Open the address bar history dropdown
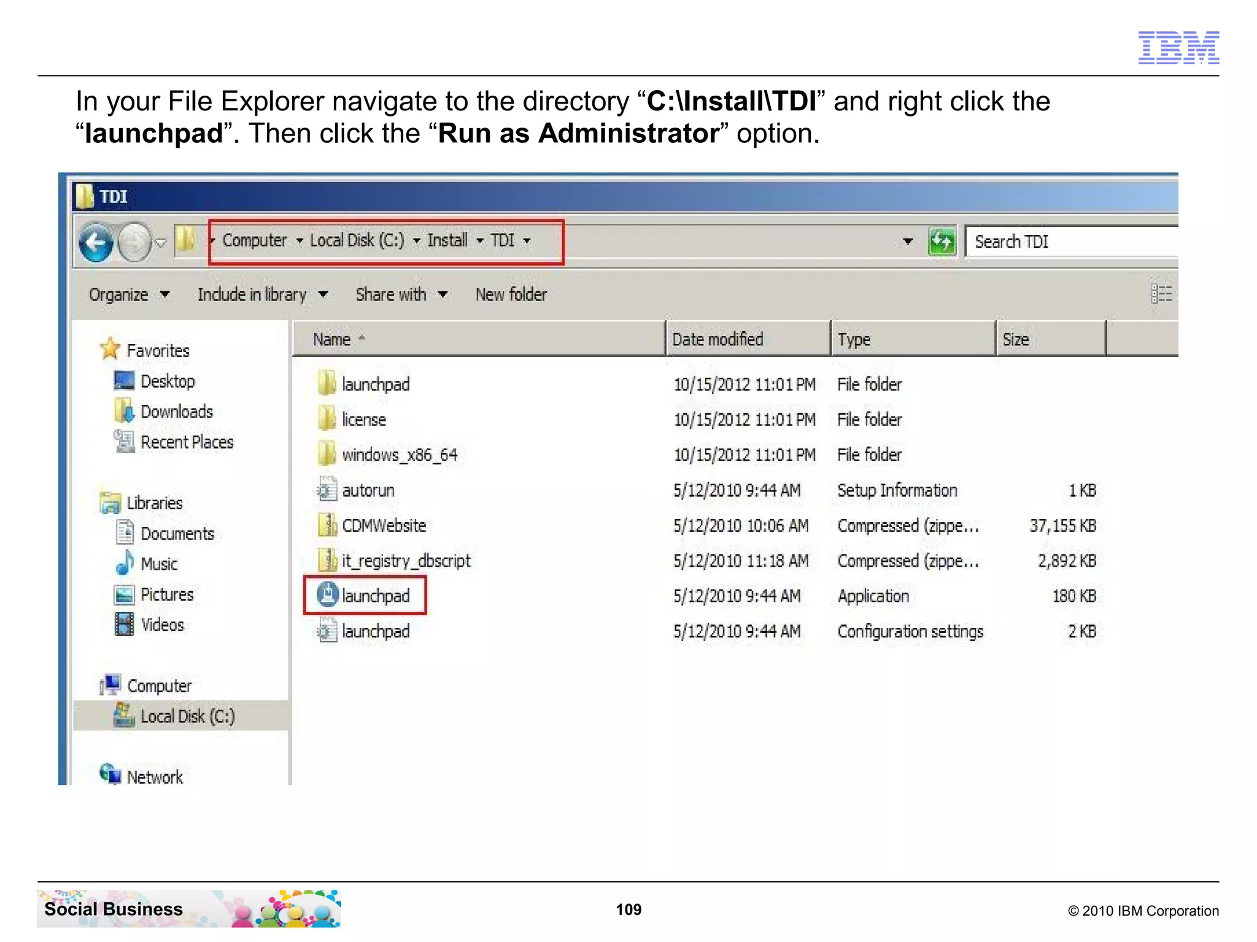The image size is (1257, 942). pos(908,242)
